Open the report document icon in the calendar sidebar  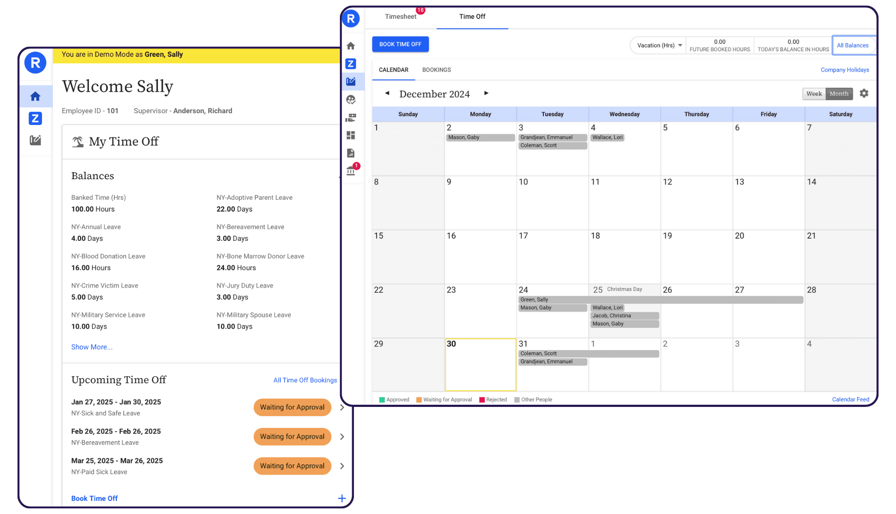351,153
